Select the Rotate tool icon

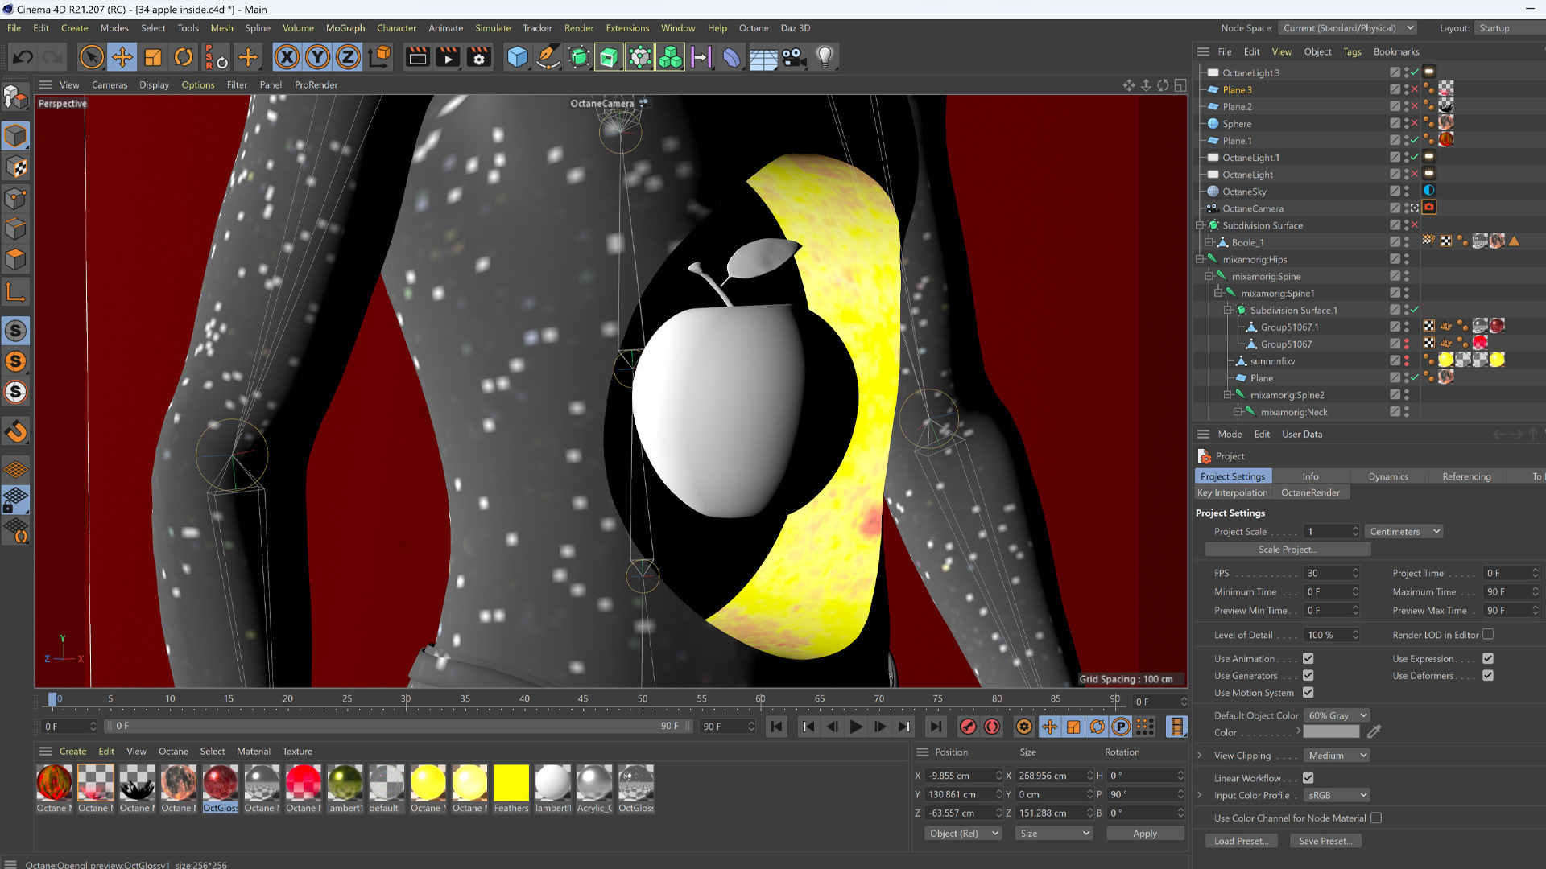[184, 57]
